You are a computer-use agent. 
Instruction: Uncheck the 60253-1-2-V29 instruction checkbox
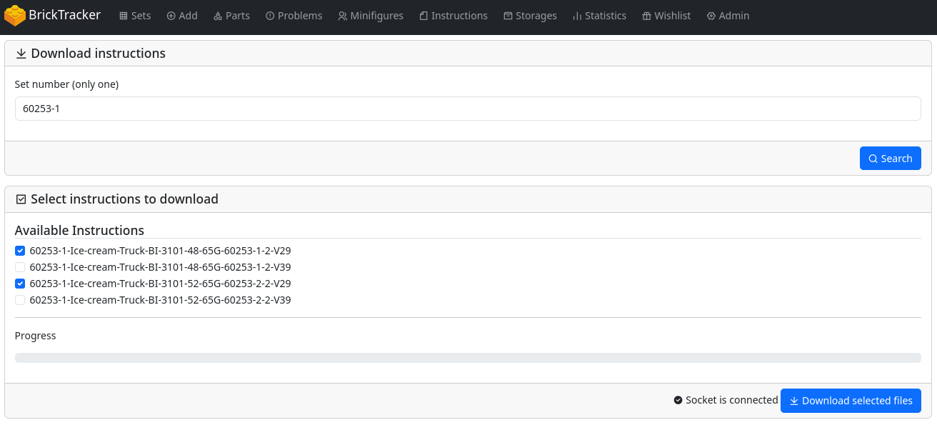coord(20,251)
